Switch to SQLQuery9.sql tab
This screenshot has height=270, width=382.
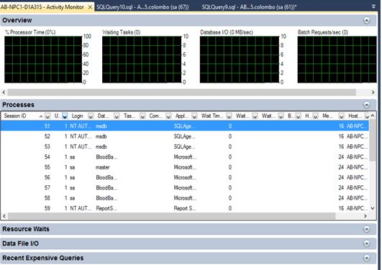click(x=249, y=7)
